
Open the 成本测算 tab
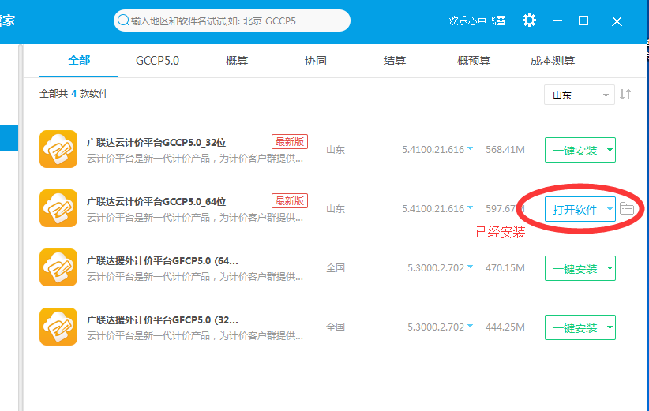point(553,61)
